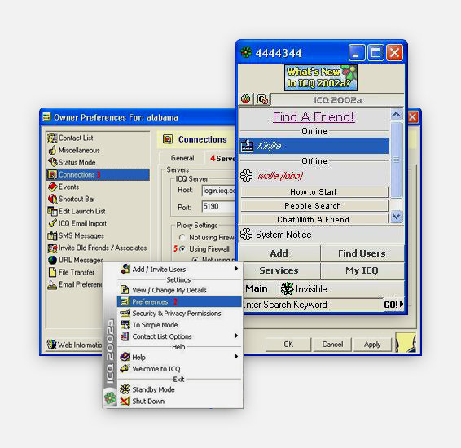This screenshot has width=461, height=448.
Task: Open the URL Messages globe icon
Action: 53,260
